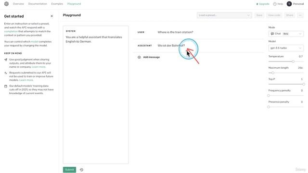The image size is (308, 173).
Task: Open the history clock icon beside Submit
Action: [81, 170]
